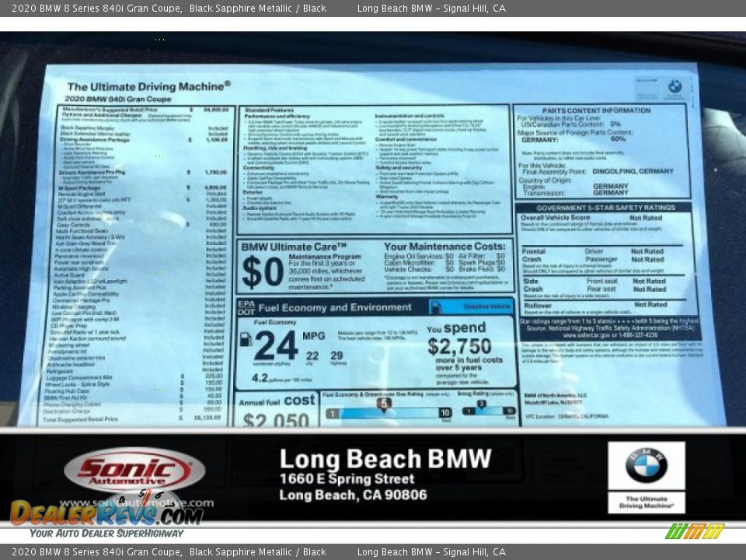
Task: Click 'Your Auto Dealer SuperHighway' tagline
Action: 106,534
